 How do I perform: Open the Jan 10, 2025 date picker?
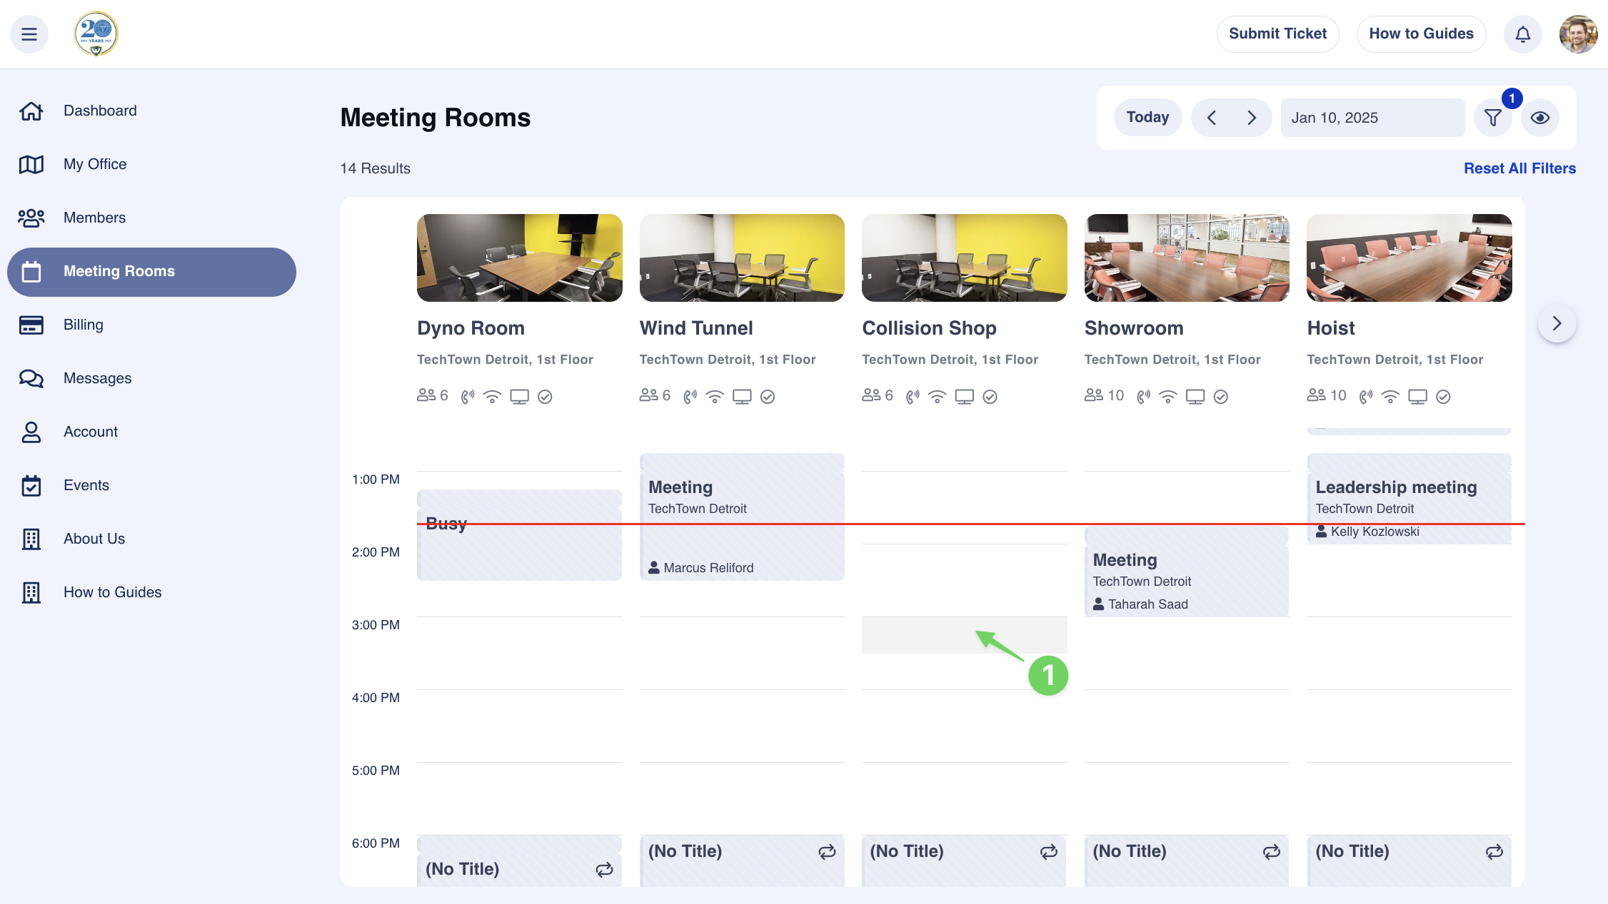click(x=1372, y=118)
